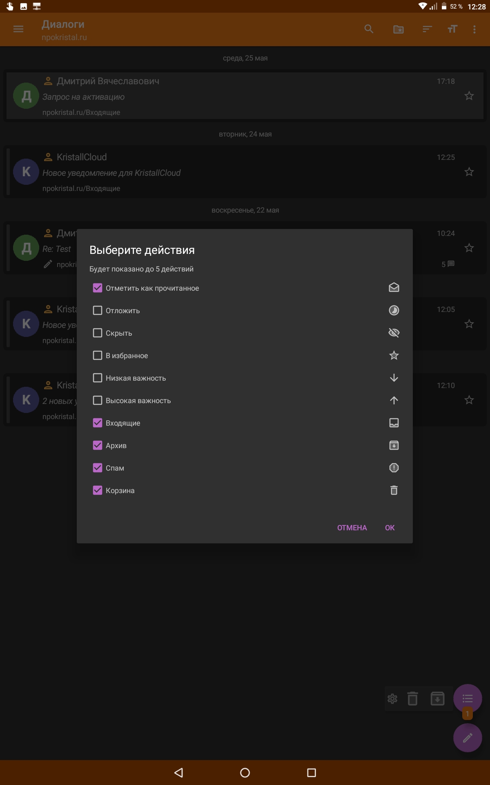Click the spam exclamation icon
490x785 pixels.
394,468
